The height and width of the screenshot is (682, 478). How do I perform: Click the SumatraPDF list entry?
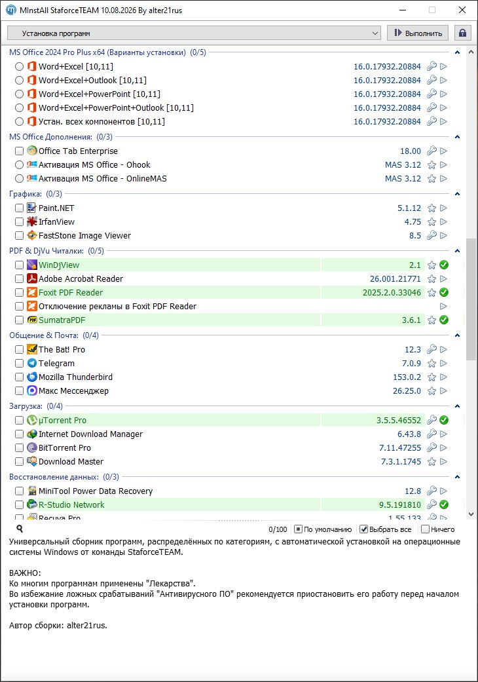62,320
